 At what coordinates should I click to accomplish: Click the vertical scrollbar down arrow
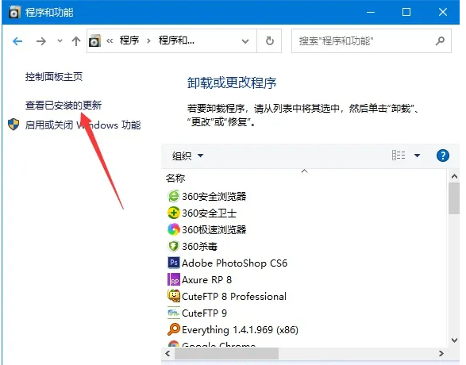(x=454, y=340)
